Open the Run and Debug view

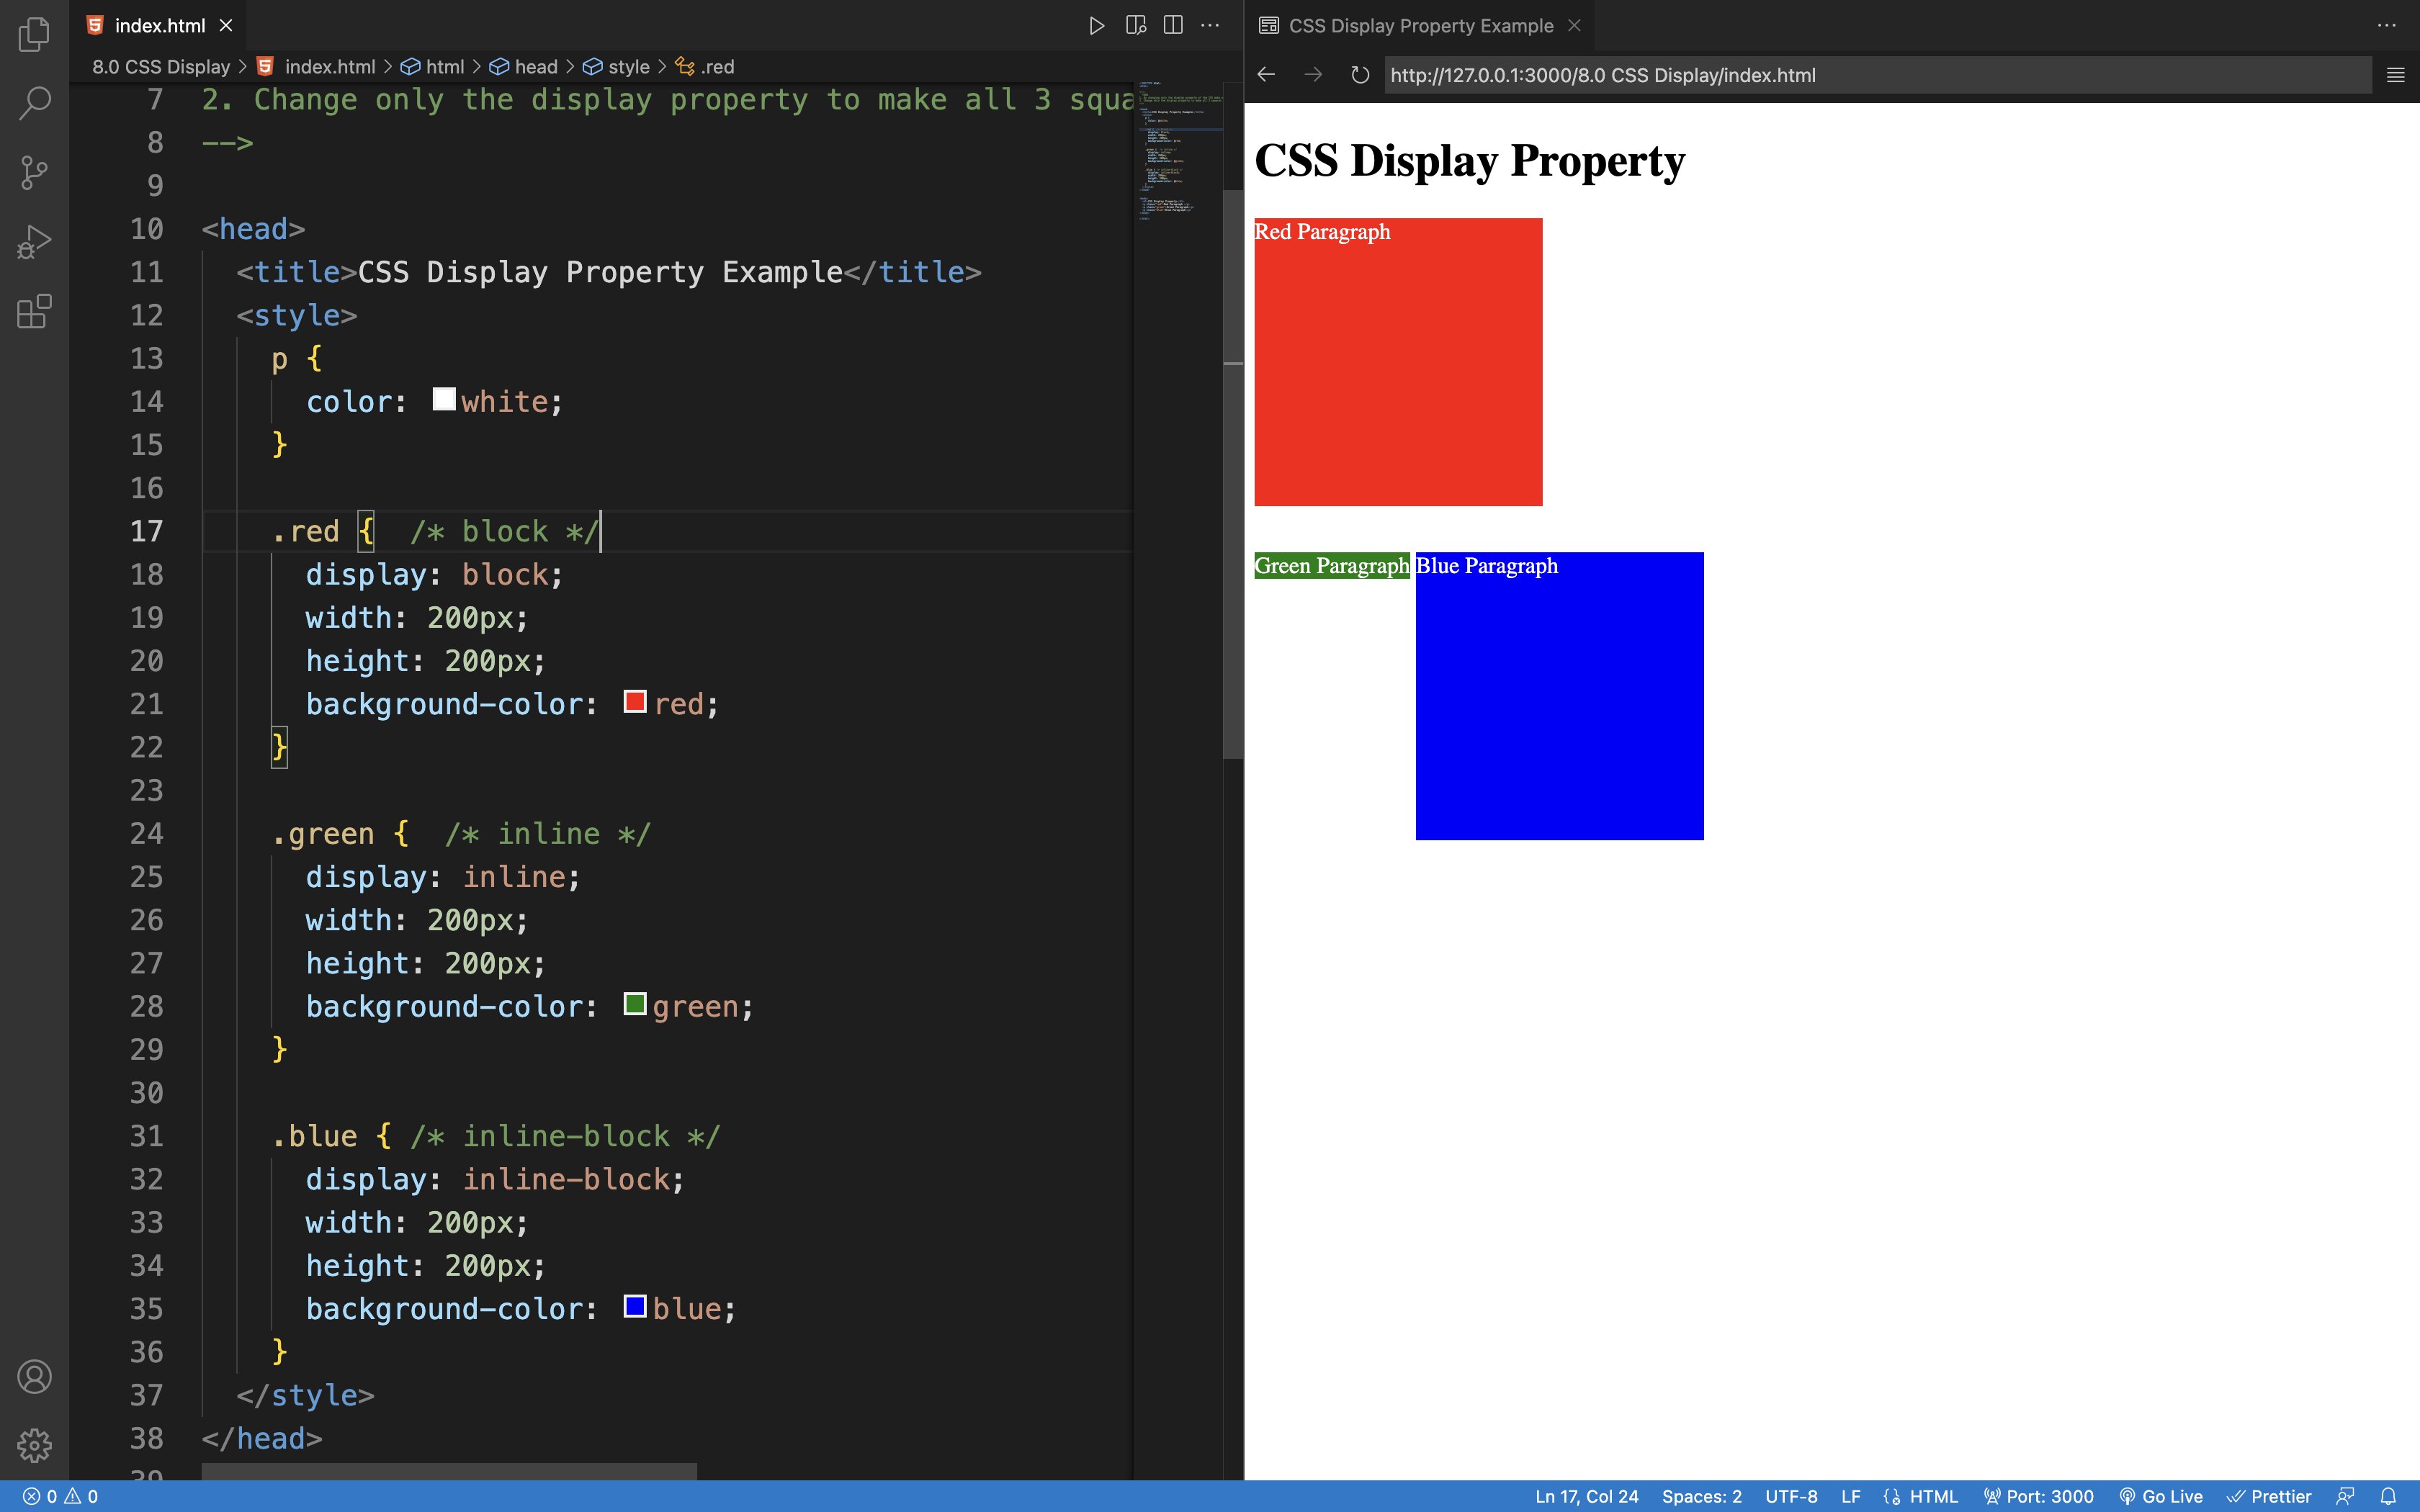[34, 242]
